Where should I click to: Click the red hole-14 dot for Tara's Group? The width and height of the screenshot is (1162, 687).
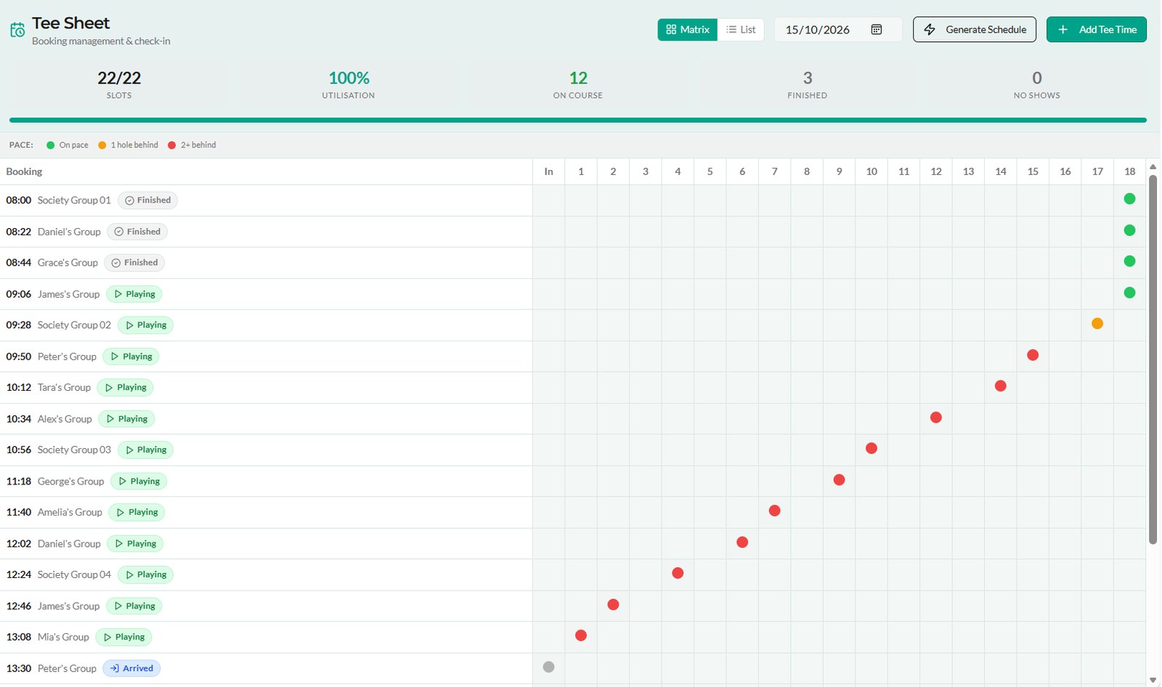point(1001,386)
